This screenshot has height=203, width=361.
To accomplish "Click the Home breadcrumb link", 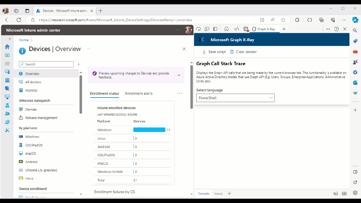I will coord(24,40).
